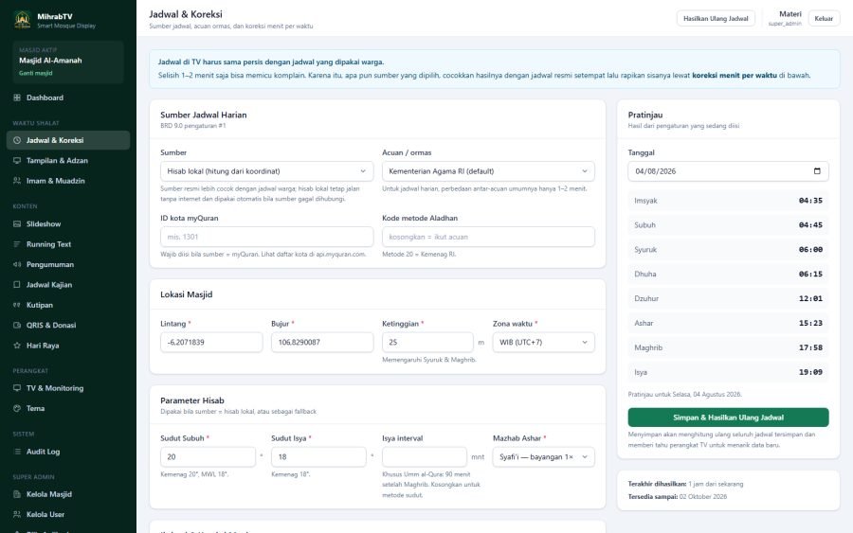Viewport: 853px width, 533px height.
Task: Open Running Text menu entry
Action: pyautogui.click(x=68, y=244)
